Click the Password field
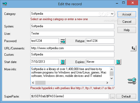The height and width of the screenshot is (103, 140). 44,41
